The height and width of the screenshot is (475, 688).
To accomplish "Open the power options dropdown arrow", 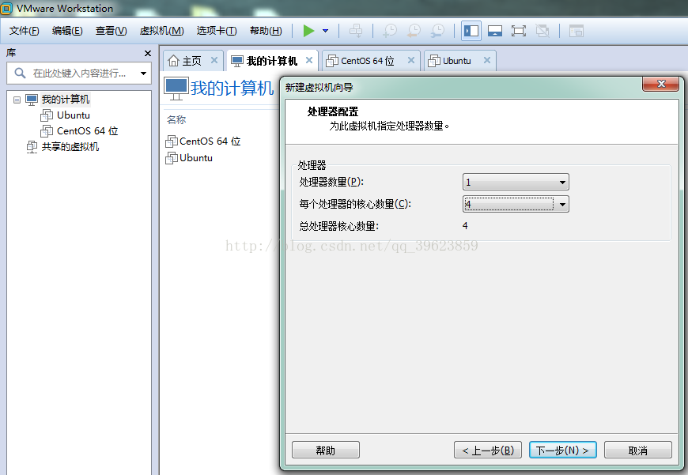I will [326, 31].
